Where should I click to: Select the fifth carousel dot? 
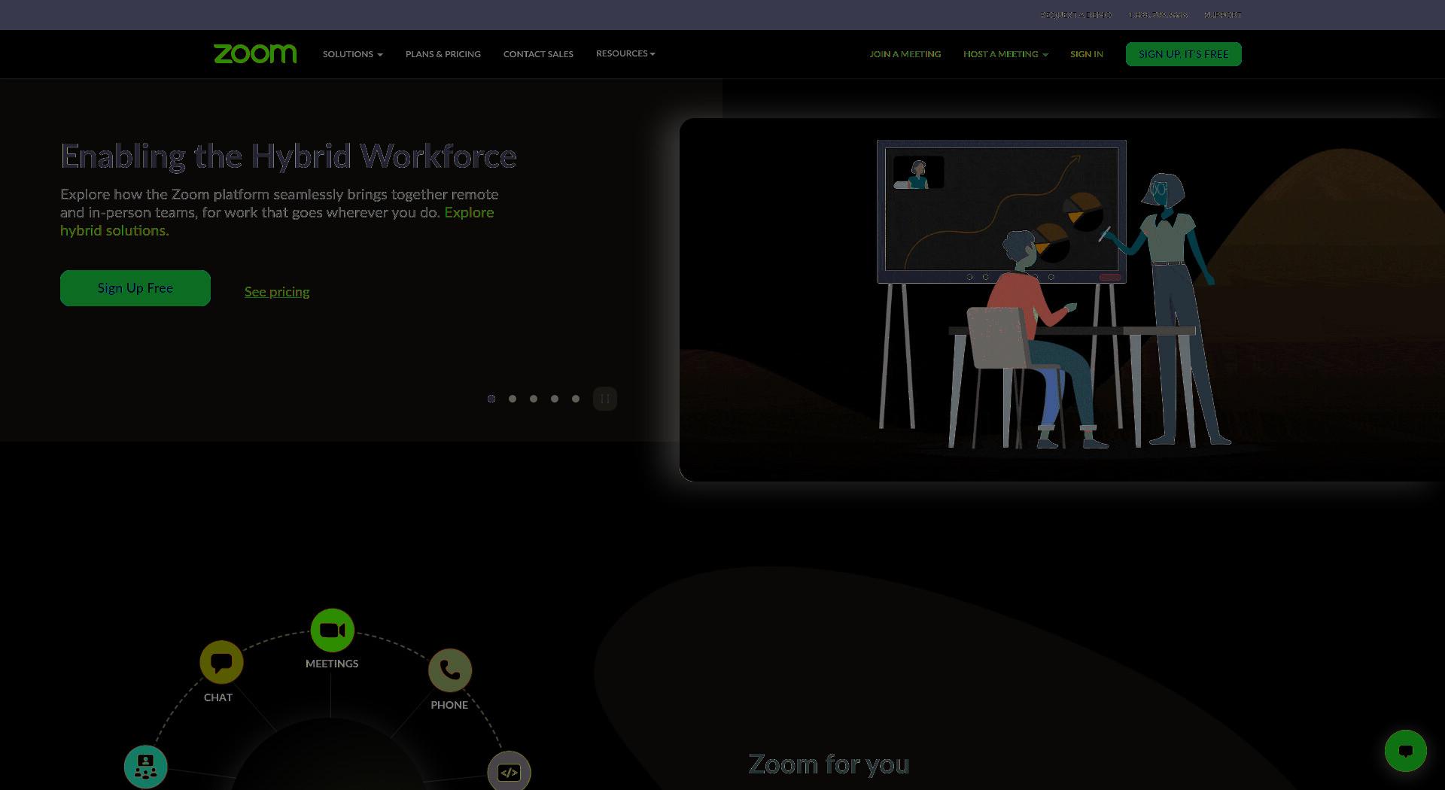point(576,399)
